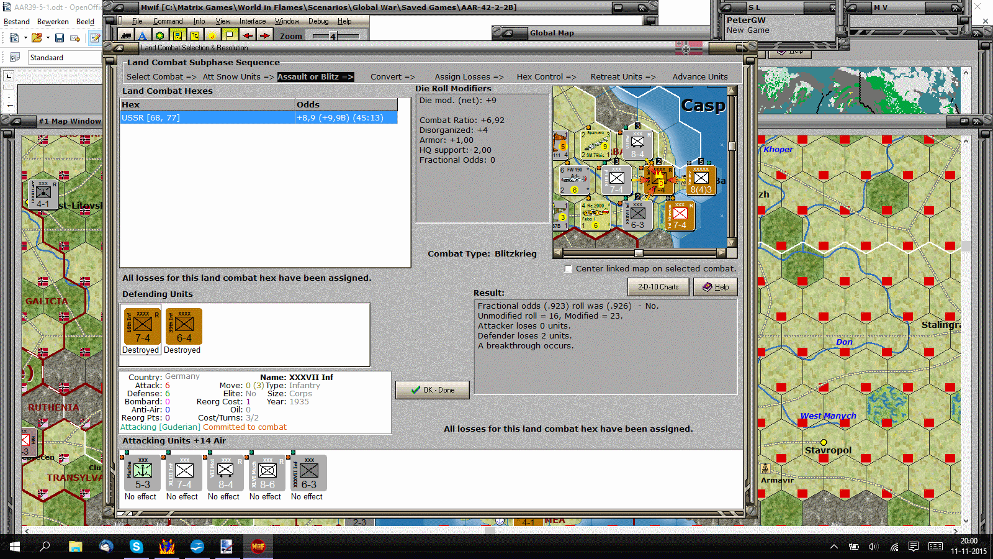The image size is (993, 559).
Task: Select destroyed defending 7-4 unit counter
Action: [x=143, y=326]
